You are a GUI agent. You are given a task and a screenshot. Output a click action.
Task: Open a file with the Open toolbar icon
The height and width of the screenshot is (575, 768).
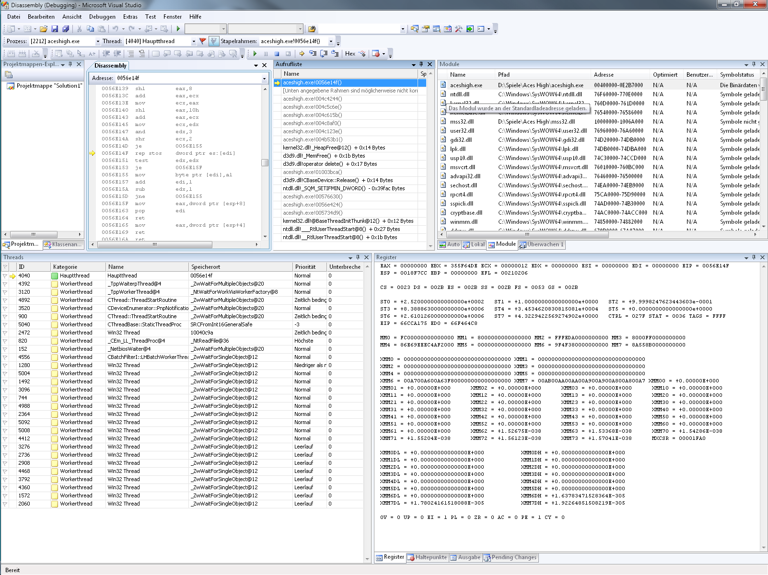tap(44, 29)
